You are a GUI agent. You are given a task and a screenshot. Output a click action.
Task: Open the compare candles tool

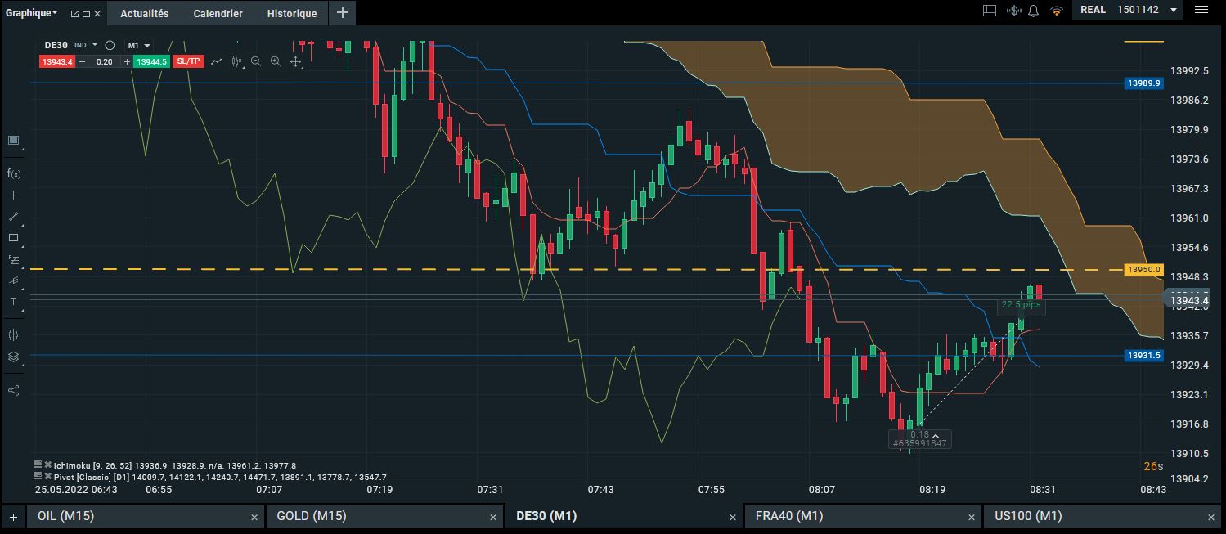(14, 334)
